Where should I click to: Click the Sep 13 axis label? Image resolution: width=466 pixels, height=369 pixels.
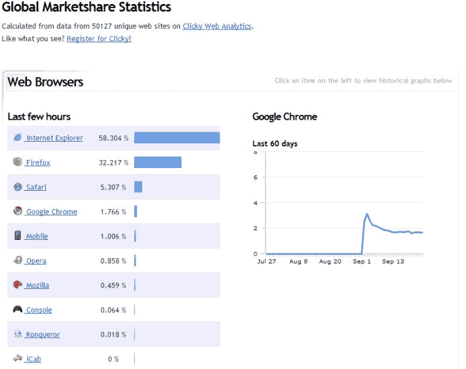(393, 261)
